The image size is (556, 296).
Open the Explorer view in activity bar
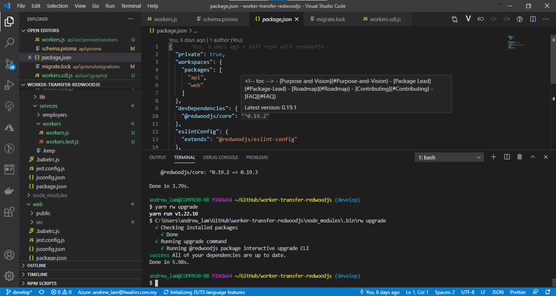point(9,21)
